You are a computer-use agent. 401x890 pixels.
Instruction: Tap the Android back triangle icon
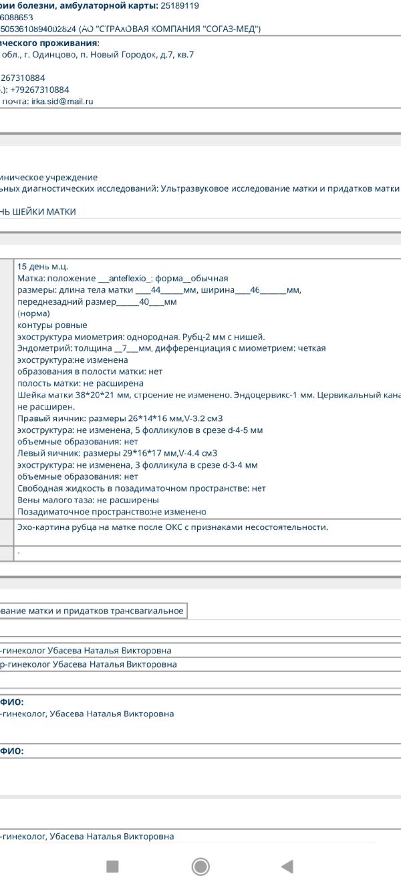[x=287, y=867]
